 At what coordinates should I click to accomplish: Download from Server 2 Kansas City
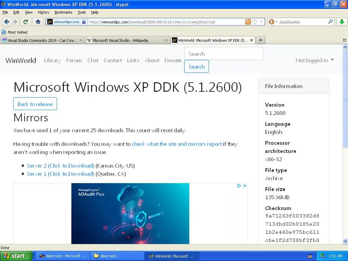[x=60, y=166]
